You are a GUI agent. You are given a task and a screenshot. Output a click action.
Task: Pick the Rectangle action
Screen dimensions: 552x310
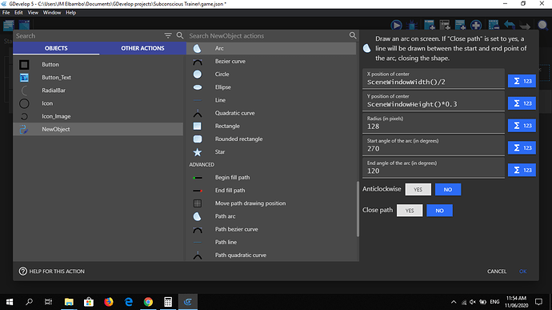point(271,126)
